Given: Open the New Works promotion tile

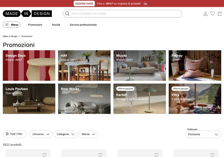Looking at the screenshot, I should coord(84,99).
